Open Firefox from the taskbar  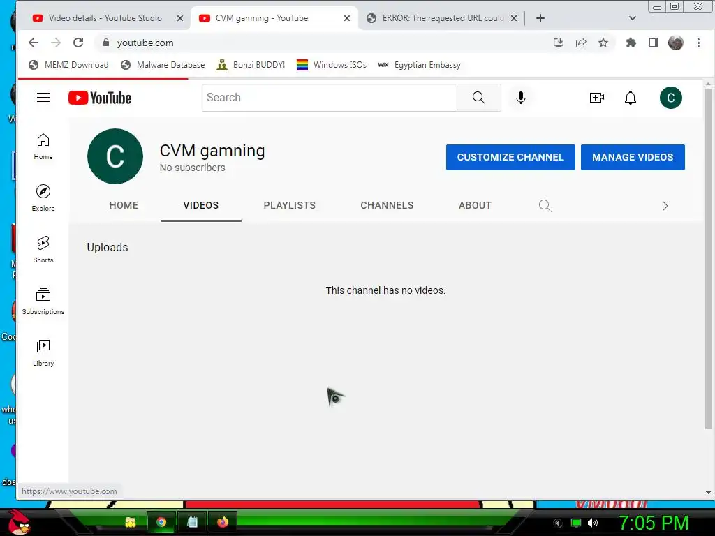tap(223, 522)
